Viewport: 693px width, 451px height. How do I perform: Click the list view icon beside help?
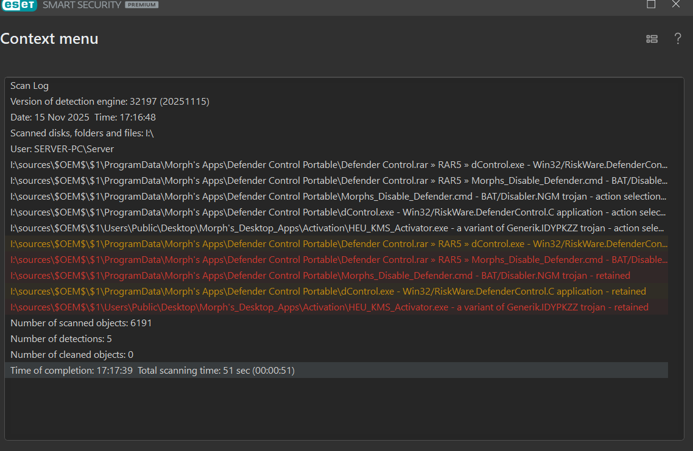pos(652,39)
